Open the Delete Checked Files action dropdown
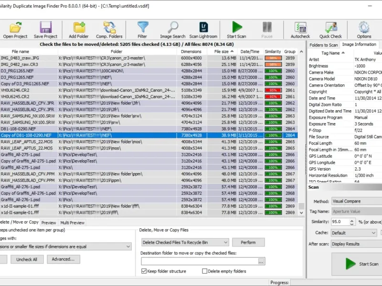Viewport: 382px width, 286px height. (185, 242)
